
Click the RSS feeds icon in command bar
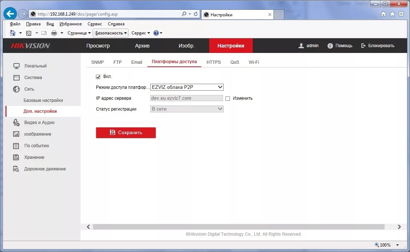point(29,33)
